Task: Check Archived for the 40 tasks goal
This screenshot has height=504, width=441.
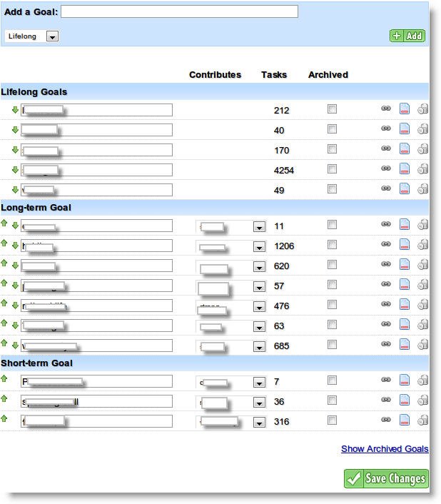Action: (332, 129)
